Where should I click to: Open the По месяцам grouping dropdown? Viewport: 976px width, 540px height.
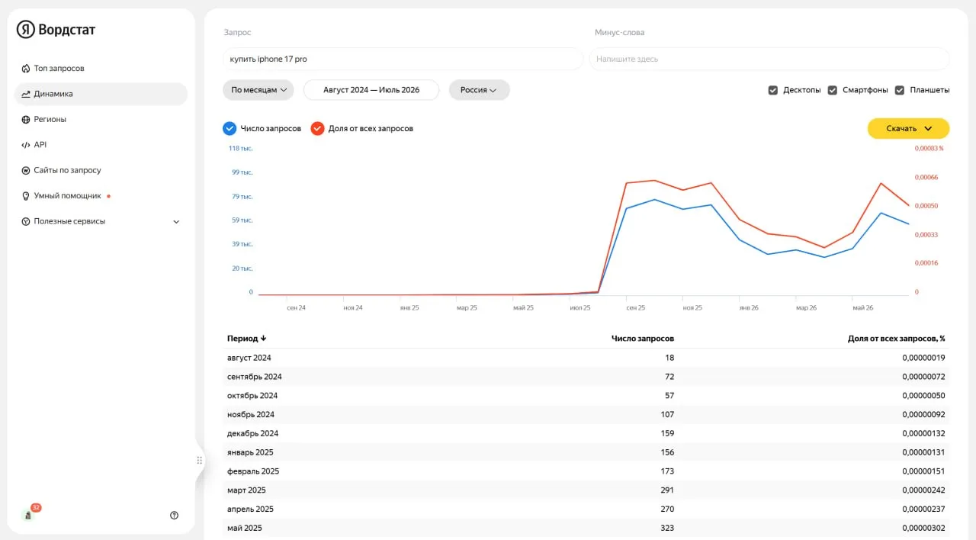(258, 90)
